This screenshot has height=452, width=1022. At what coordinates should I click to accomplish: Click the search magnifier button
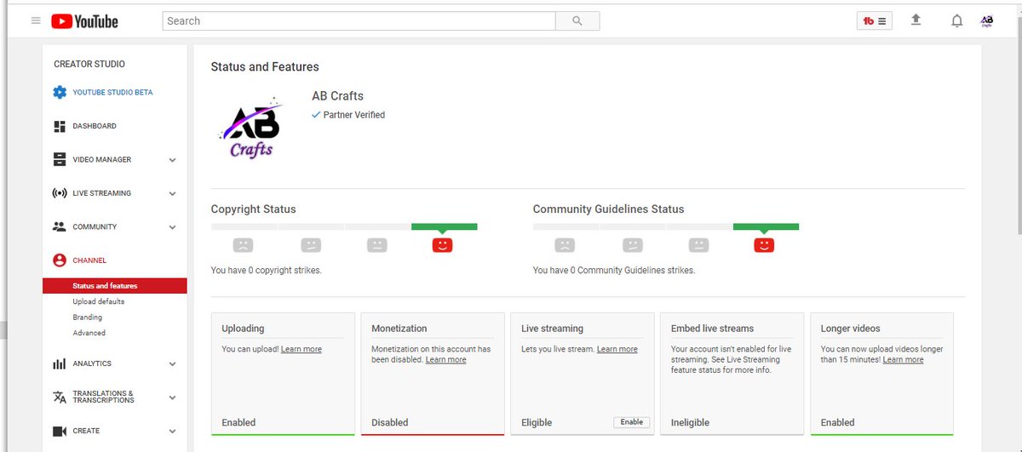coord(577,20)
